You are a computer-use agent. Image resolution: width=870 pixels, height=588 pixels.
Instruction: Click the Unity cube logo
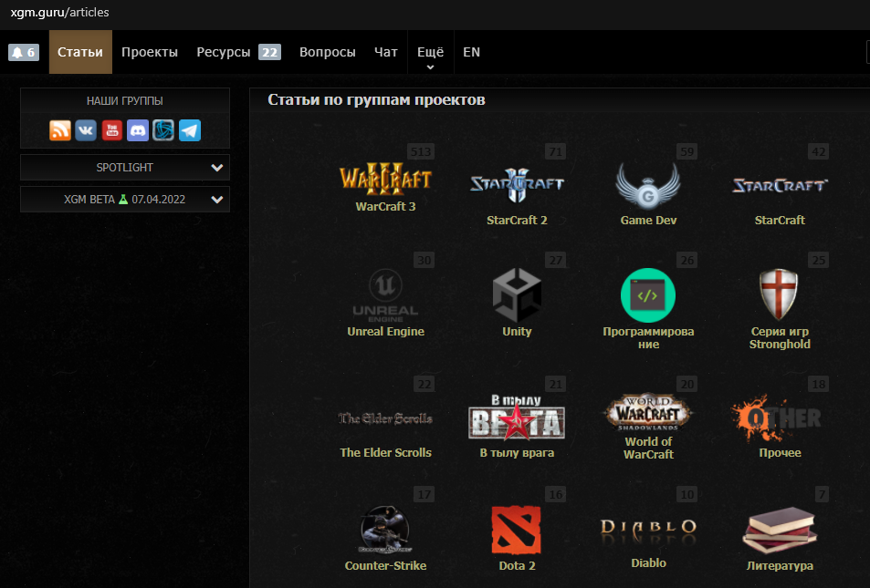pos(517,294)
